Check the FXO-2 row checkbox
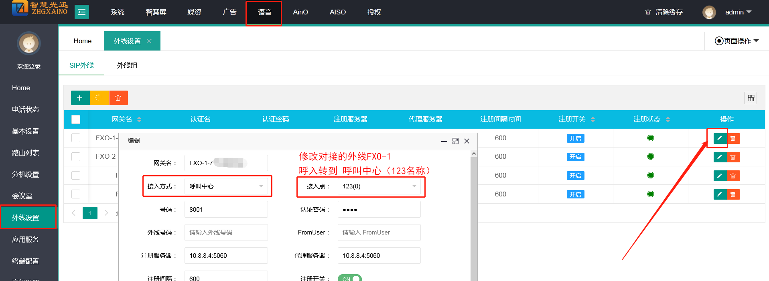Image resolution: width=769 pixels, height=281 pixels. (76, 157)
